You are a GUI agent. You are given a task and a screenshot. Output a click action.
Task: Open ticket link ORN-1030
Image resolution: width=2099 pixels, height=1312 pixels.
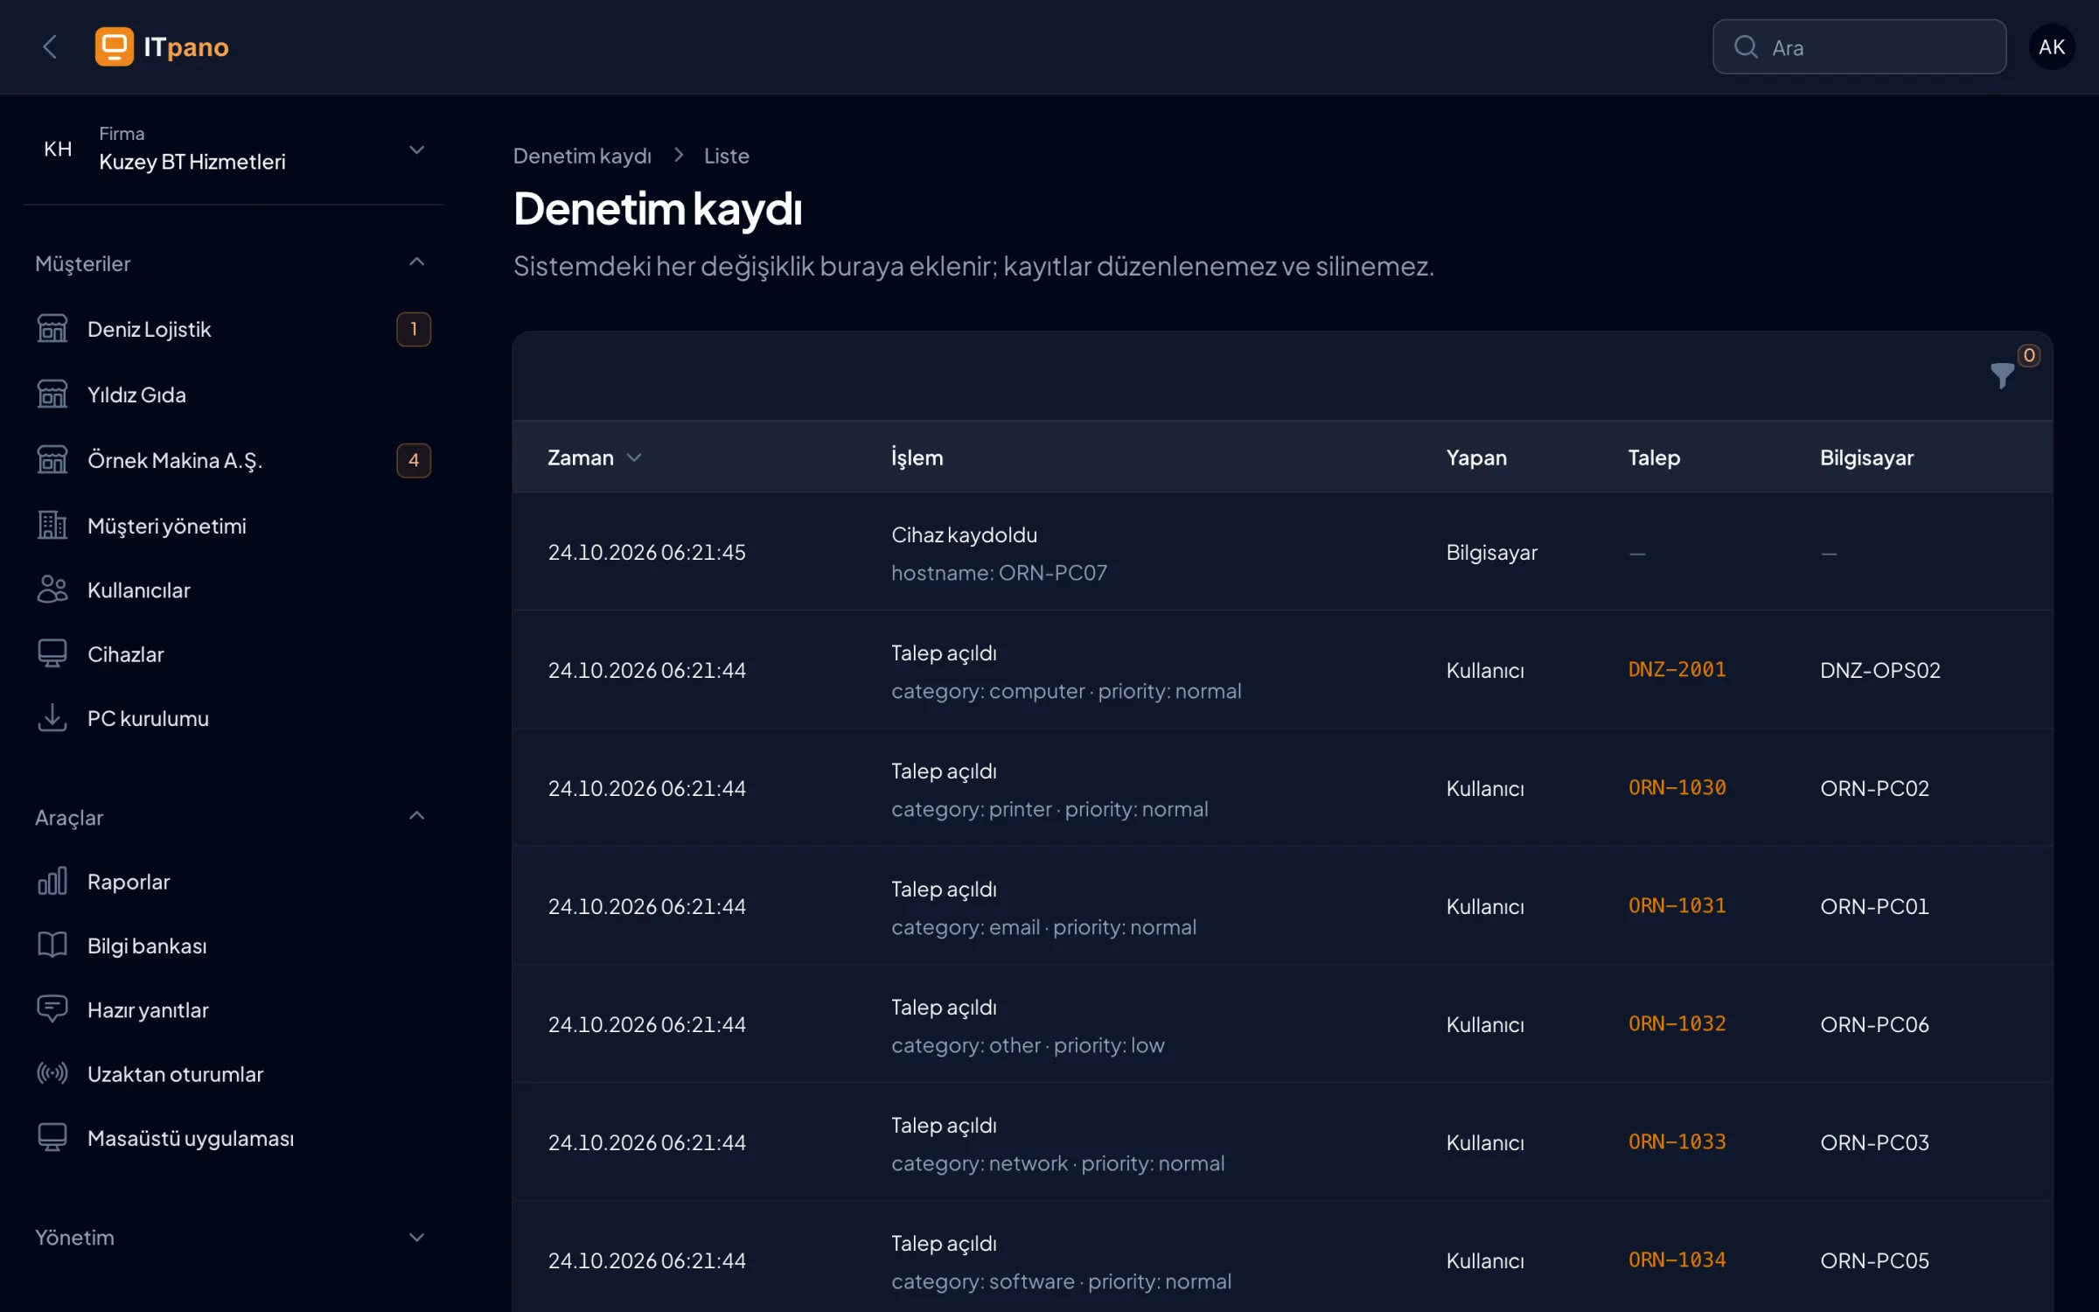[x=1677, y=788]
